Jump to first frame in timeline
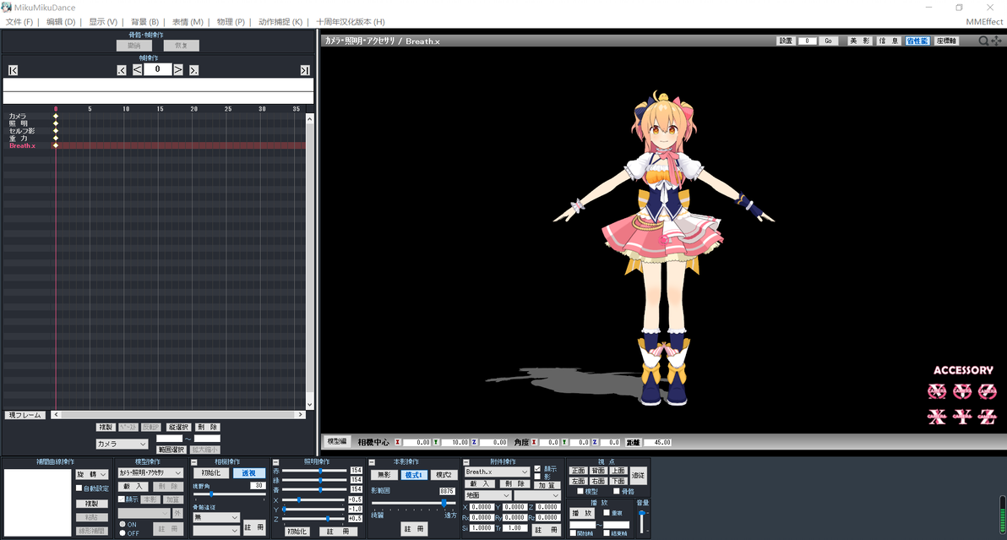 click(13, 70)
